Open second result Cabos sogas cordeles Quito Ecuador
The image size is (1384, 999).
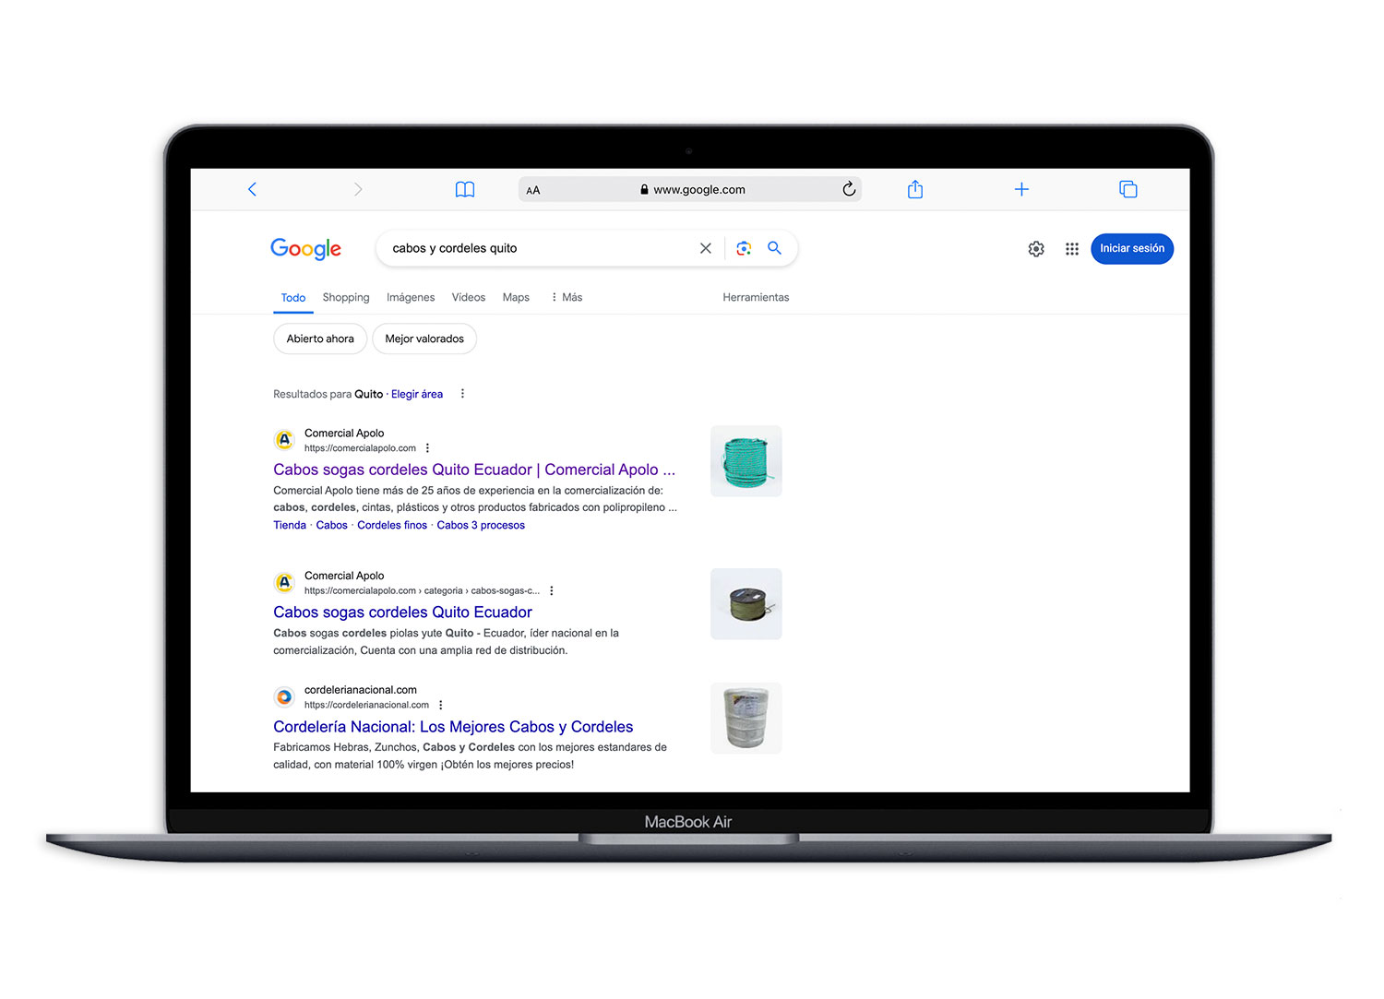click(402, 612)
